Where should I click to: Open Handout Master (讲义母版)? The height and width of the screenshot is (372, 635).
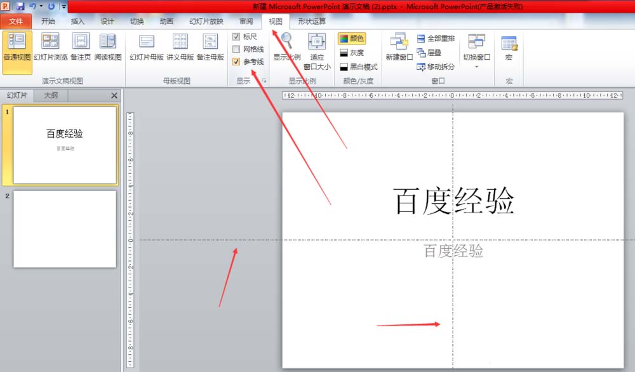[x=180, y=48]
